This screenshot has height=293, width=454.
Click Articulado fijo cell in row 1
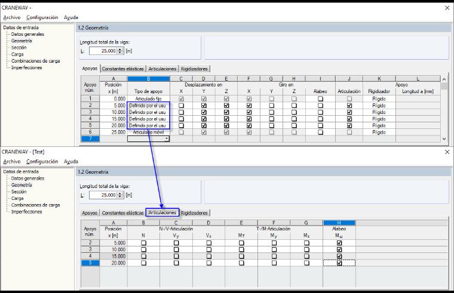(x=149, y=98)
